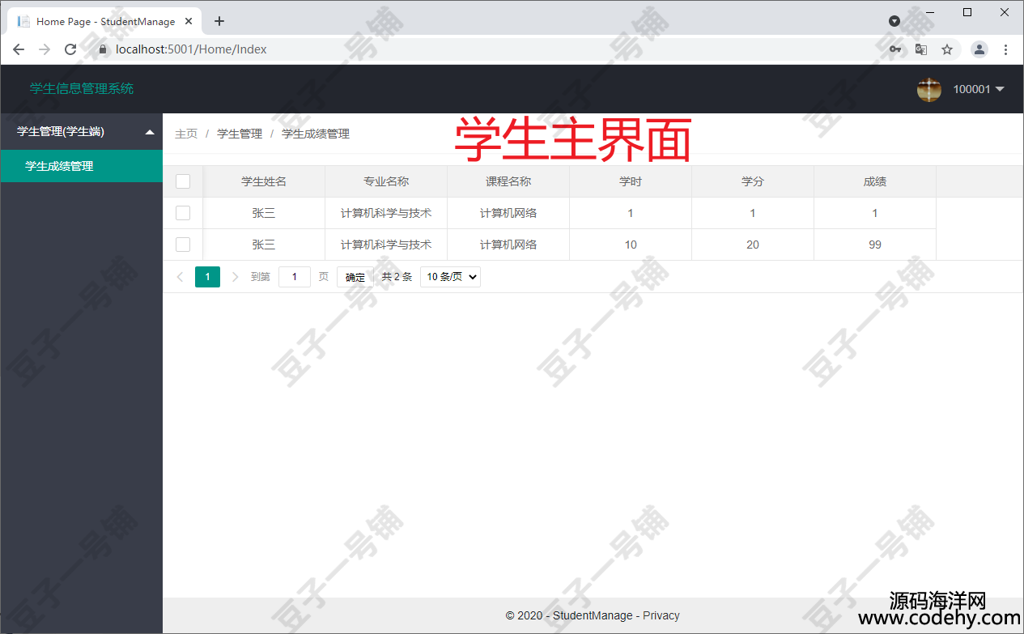Viewport: 1024px width, 634px height.
Task: Click the 确定 page jump button
Action: click(x=355, y=277)
